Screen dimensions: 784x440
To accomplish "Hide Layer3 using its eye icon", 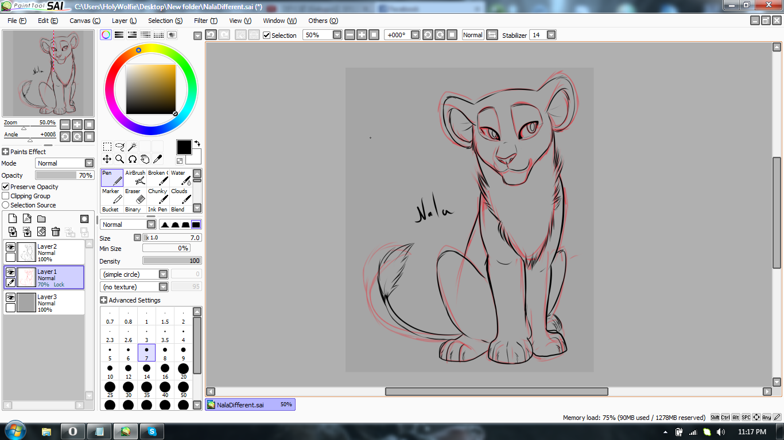I will point(10,297).
